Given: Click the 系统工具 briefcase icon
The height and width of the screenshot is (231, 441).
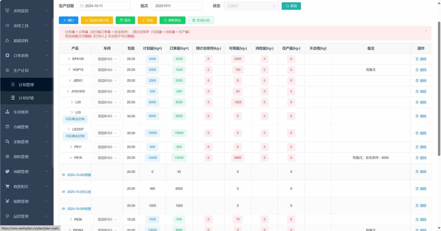Looking at the screenshot, I should [7, 25].
